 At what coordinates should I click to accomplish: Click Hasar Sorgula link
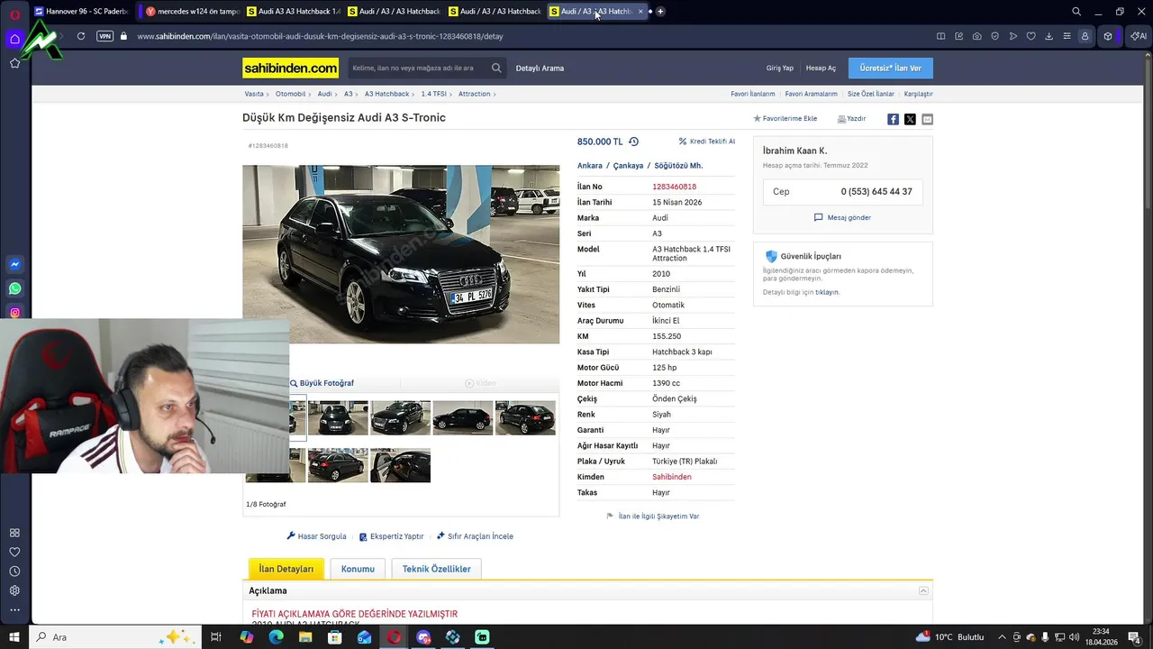(x=317, y=536)
